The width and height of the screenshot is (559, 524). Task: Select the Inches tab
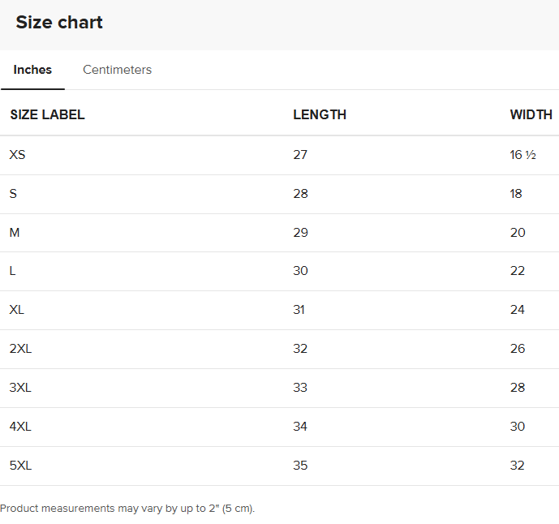click(32, 70)
